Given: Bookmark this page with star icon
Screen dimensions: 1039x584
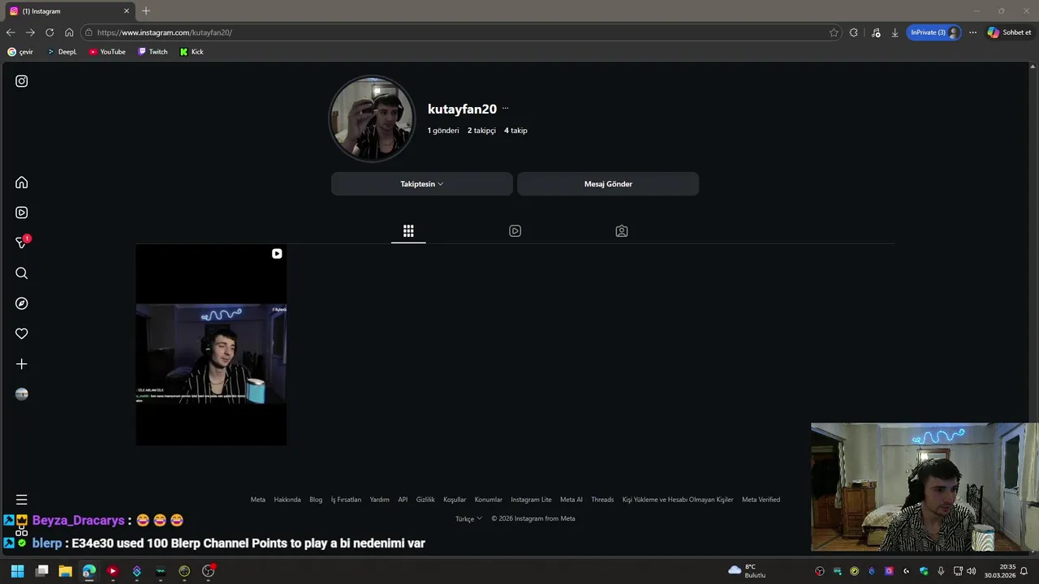Looking at the screenshot, I should (x=834, y=32).
